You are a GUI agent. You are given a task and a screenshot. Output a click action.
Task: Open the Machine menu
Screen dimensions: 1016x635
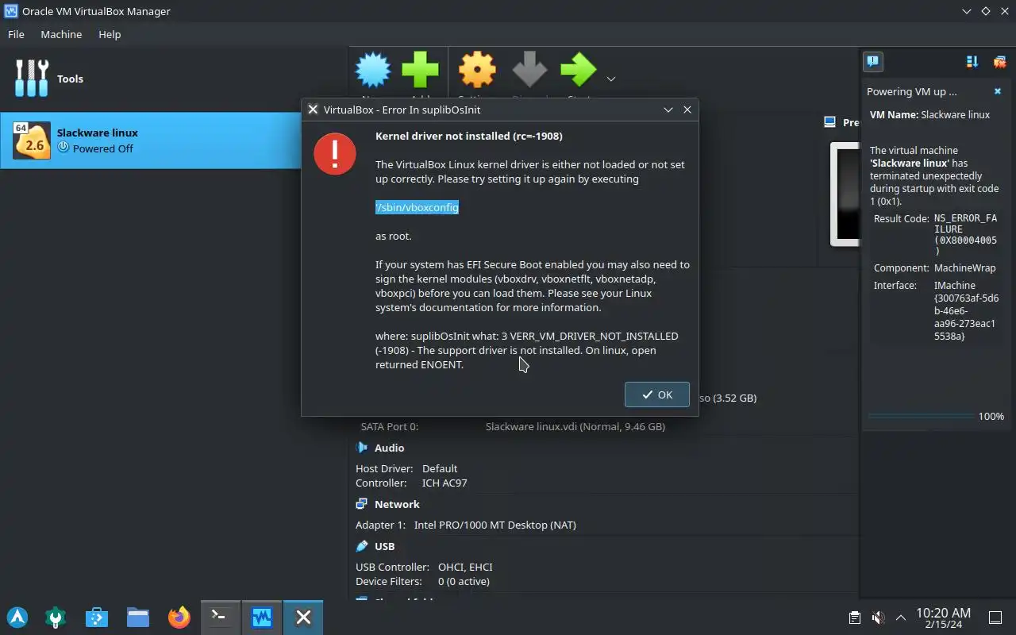tap(61, 34)
